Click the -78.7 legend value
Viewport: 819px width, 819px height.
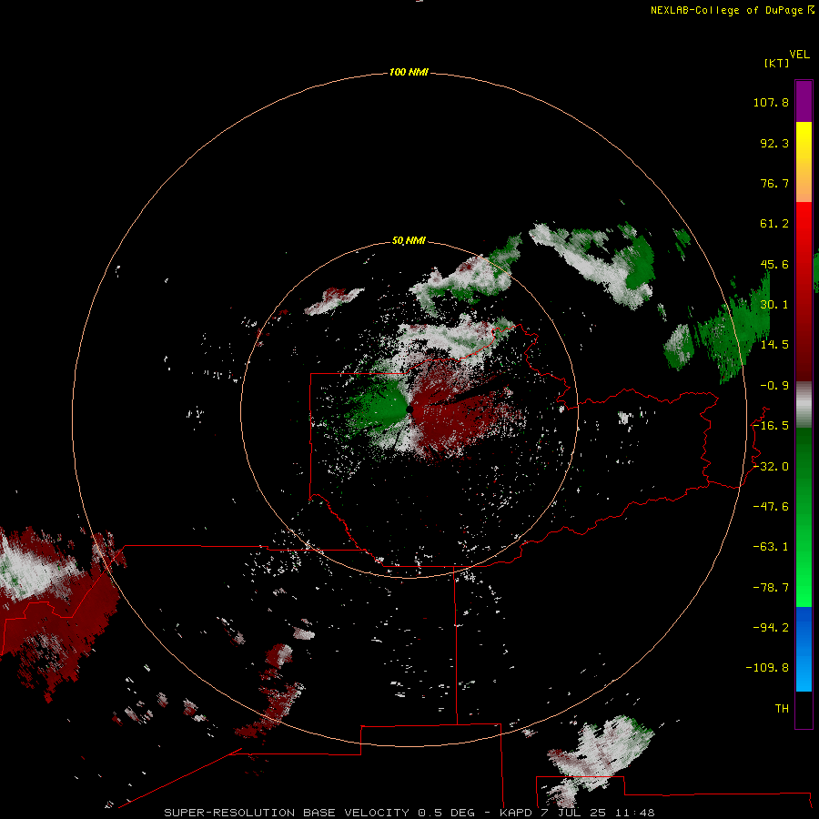pyautogui.click(x=771, y=588)
